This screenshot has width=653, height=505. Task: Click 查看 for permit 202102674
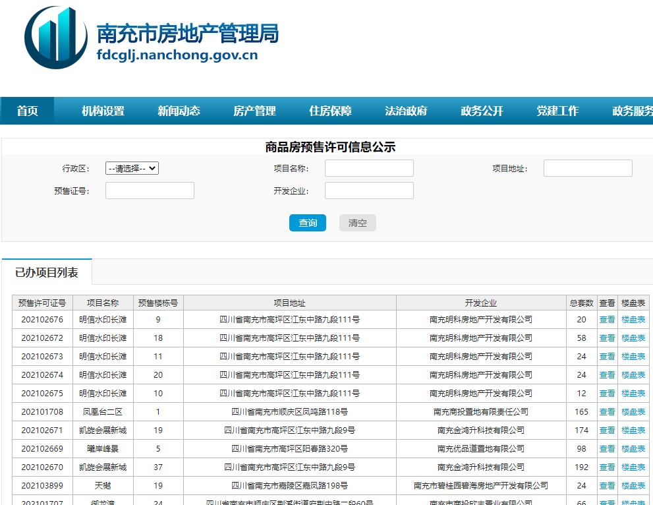coord(607,374)
